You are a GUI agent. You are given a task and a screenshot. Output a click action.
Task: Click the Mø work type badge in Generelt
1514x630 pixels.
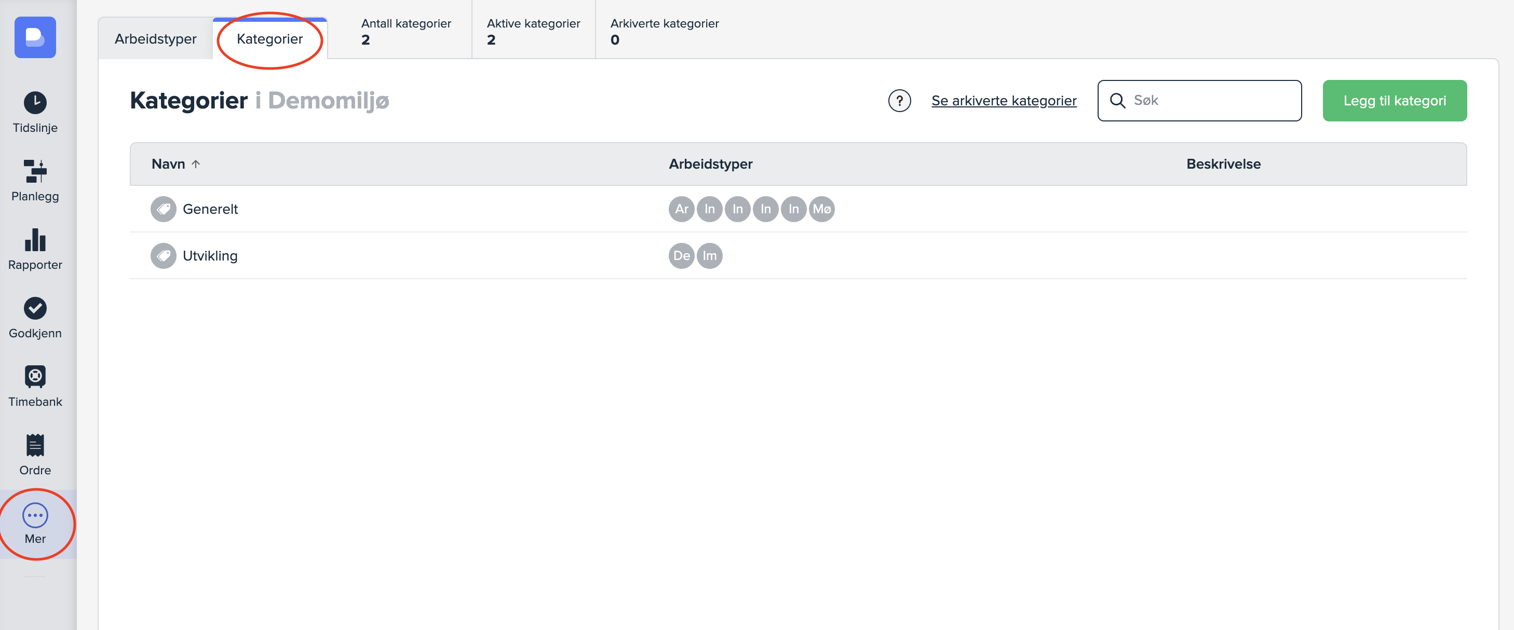pos(822,209)
